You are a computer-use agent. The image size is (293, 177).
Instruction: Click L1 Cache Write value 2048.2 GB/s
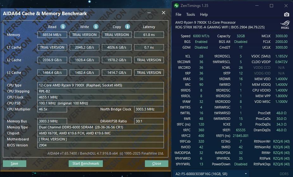coord(84,47)
